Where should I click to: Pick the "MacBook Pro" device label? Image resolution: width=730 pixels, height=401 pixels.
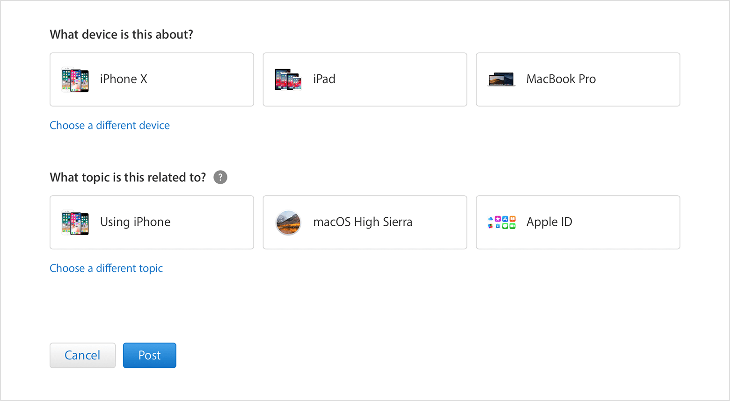coord(561,79)
